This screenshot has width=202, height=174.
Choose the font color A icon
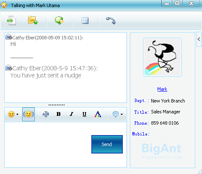[x=98, y=114]
